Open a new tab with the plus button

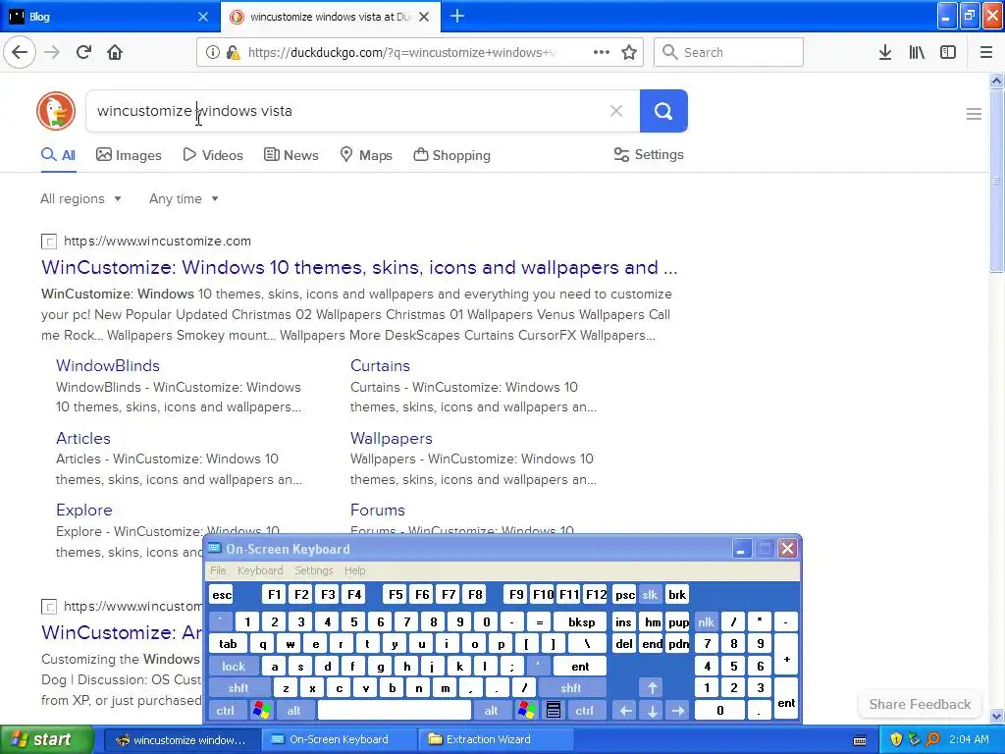457,16
